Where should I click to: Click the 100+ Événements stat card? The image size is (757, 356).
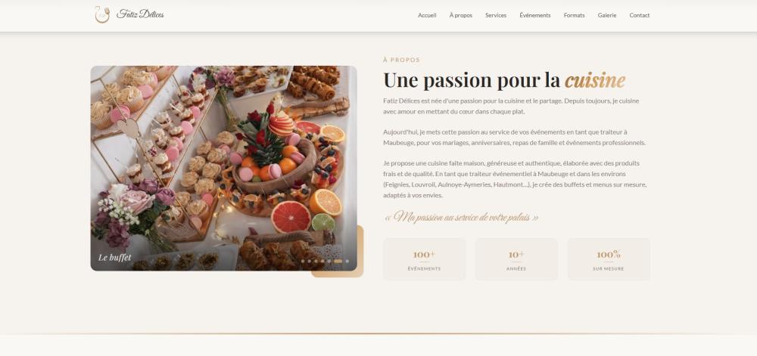(x=425, y=259)
